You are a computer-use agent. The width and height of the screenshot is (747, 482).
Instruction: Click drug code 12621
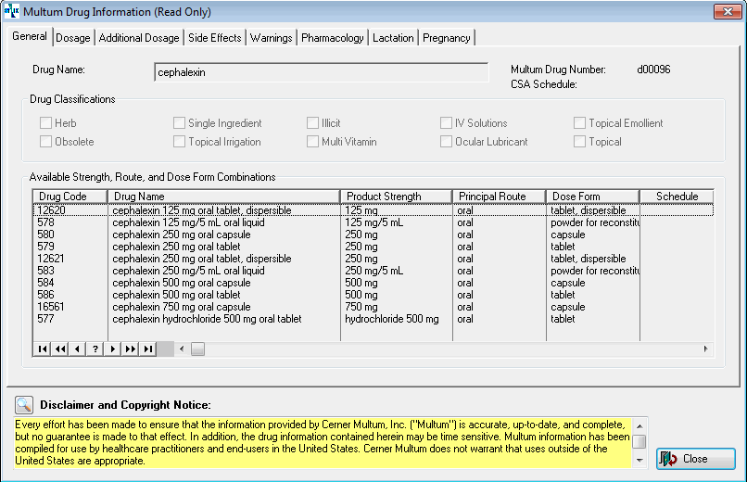coord(50,259)
